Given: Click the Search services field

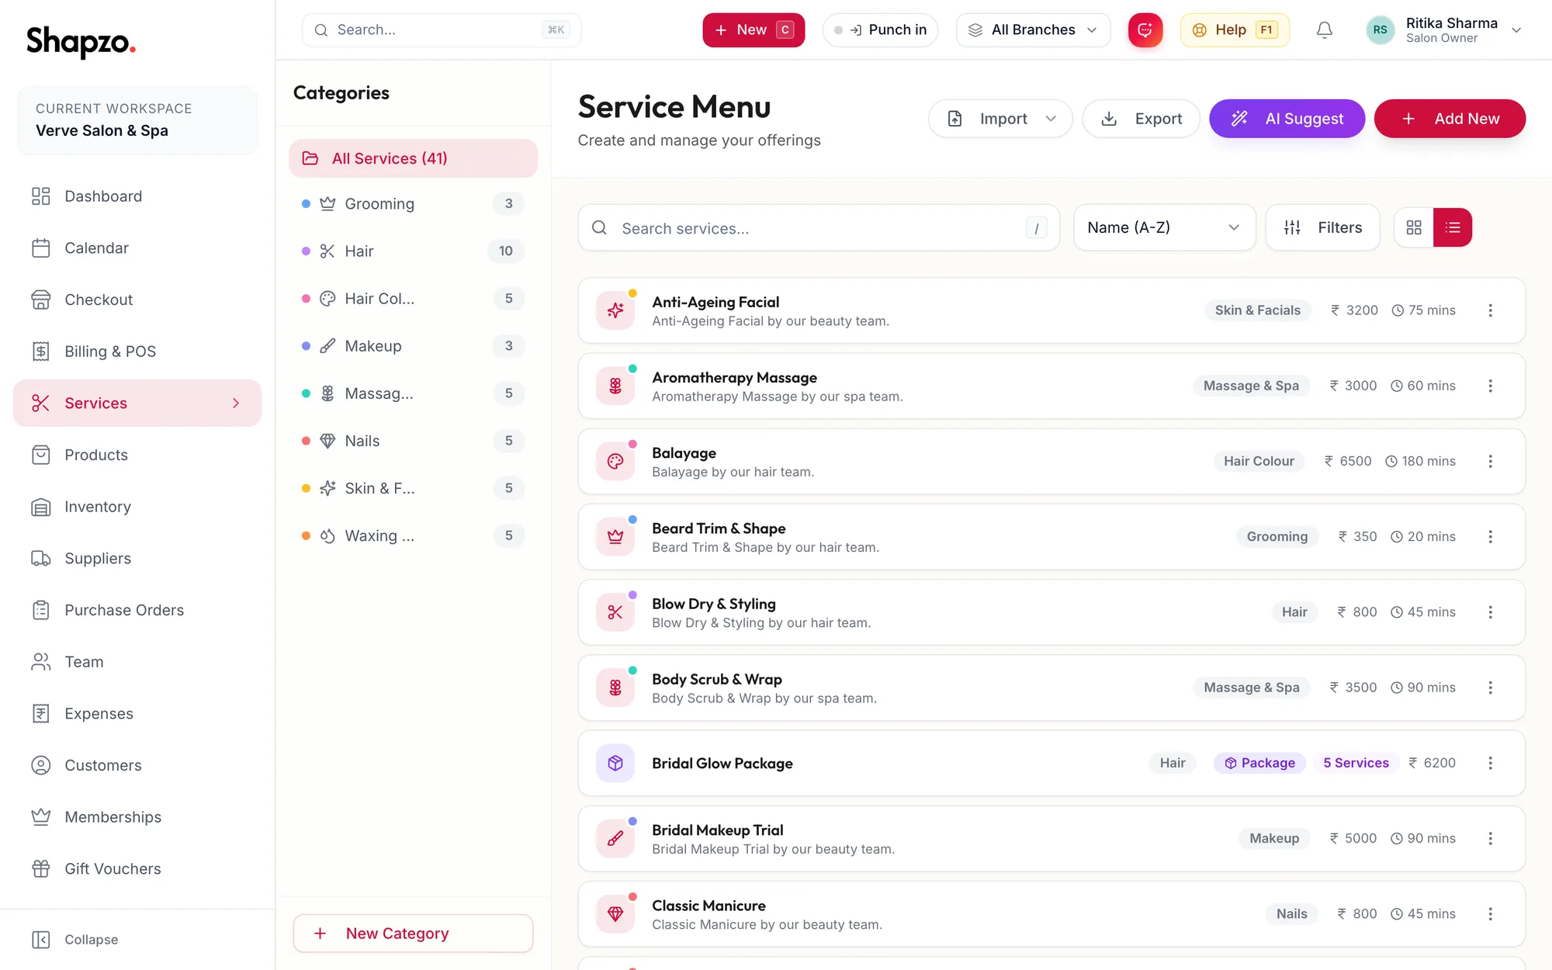Looking at the screenshot, I should 819,228.
